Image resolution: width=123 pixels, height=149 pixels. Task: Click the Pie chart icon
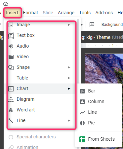[82, 123]
